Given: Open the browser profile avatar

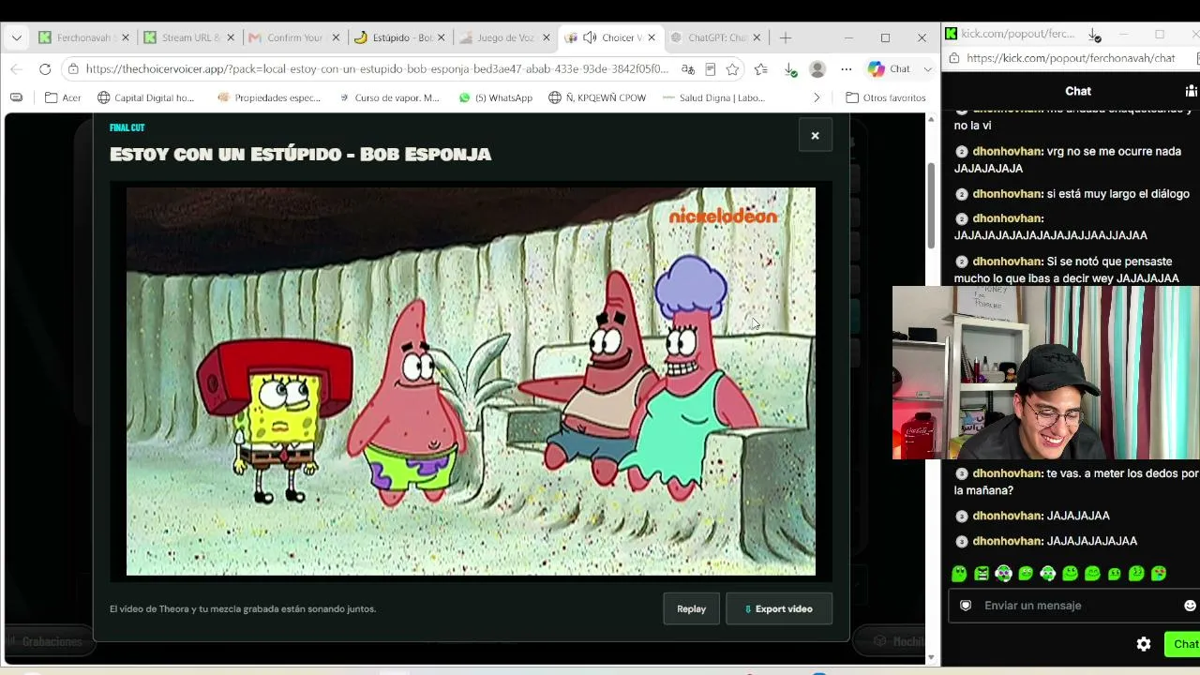Looking at the screenshot, I should [x=817, y=69].
